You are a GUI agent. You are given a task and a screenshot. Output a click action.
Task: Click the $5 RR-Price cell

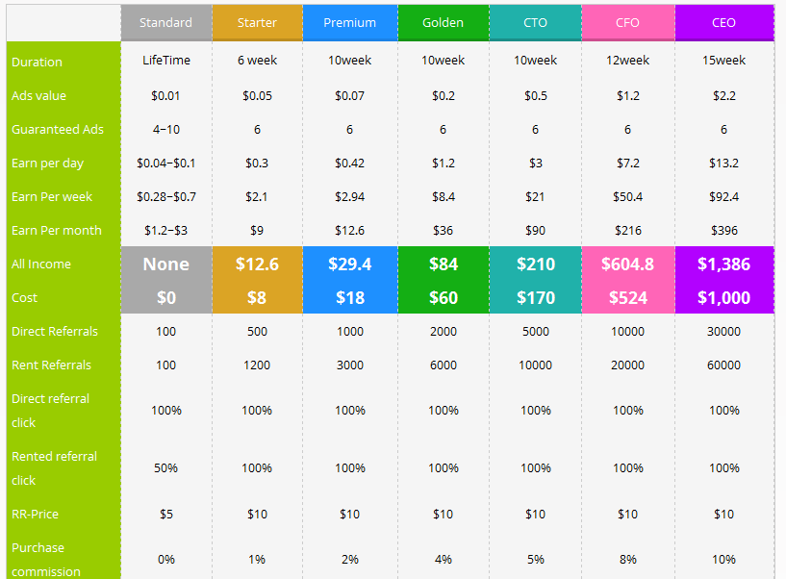coord(165,514)
